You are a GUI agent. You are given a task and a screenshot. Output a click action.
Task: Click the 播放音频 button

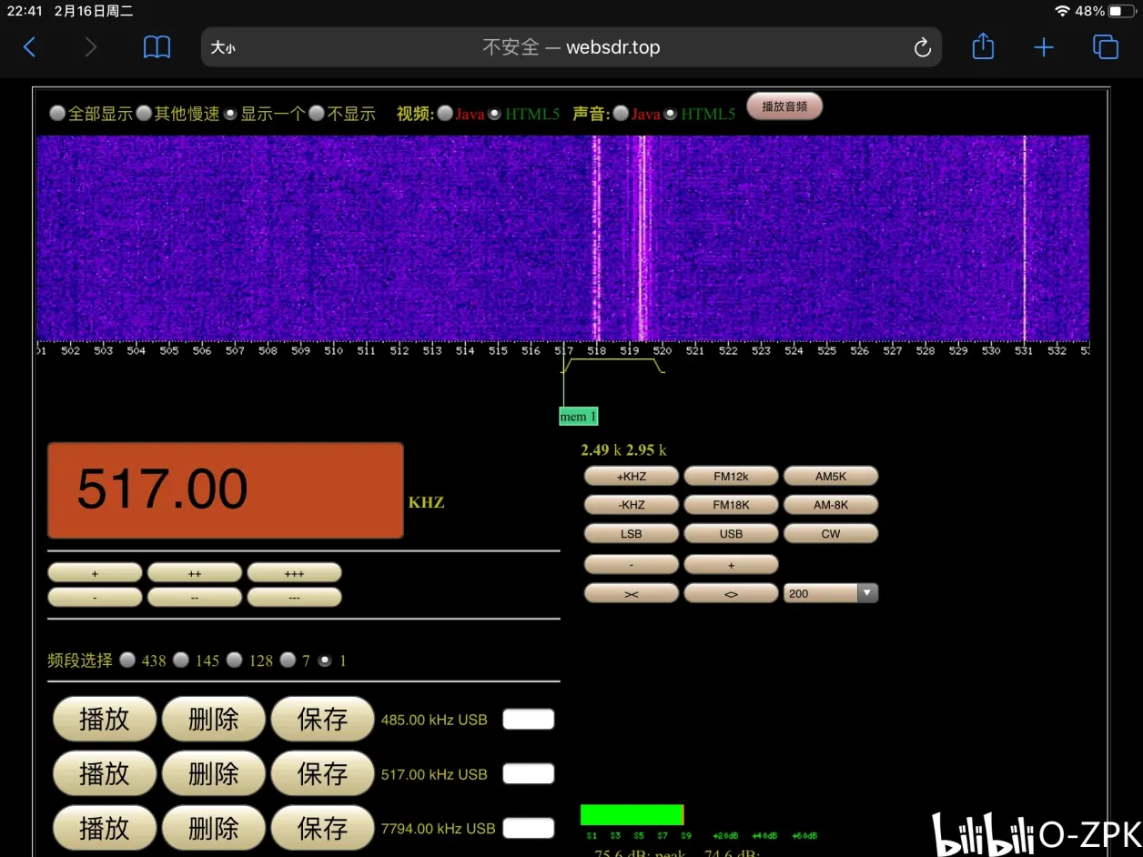784,106
